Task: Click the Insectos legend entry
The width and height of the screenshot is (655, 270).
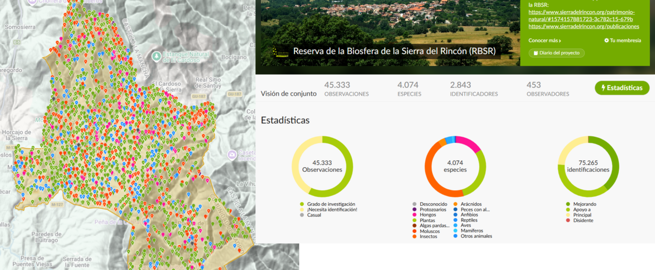Action: pyautogui.click(x=424, y=236)
